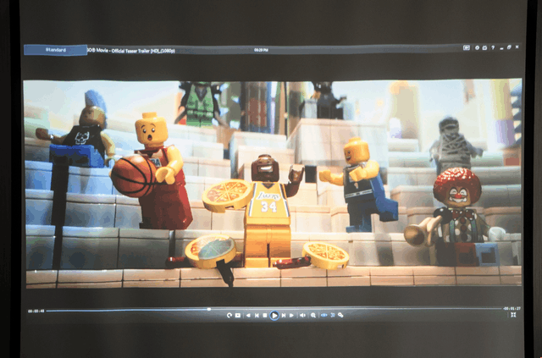This screenshot has height=358, width=542.
Task: Skip to the previous chapter
Action: (x=257, y=315)
